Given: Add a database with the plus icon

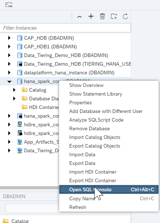Looking at the screenshot, I should point(91,16).
